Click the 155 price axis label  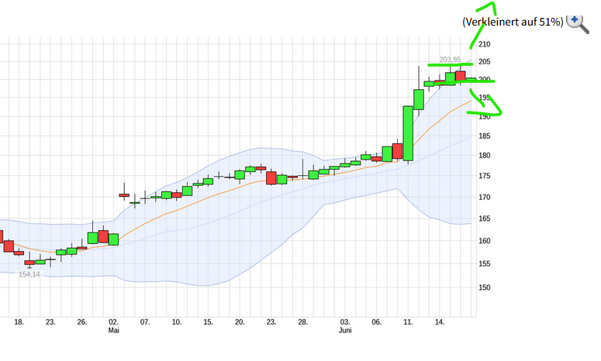point(485,263)
